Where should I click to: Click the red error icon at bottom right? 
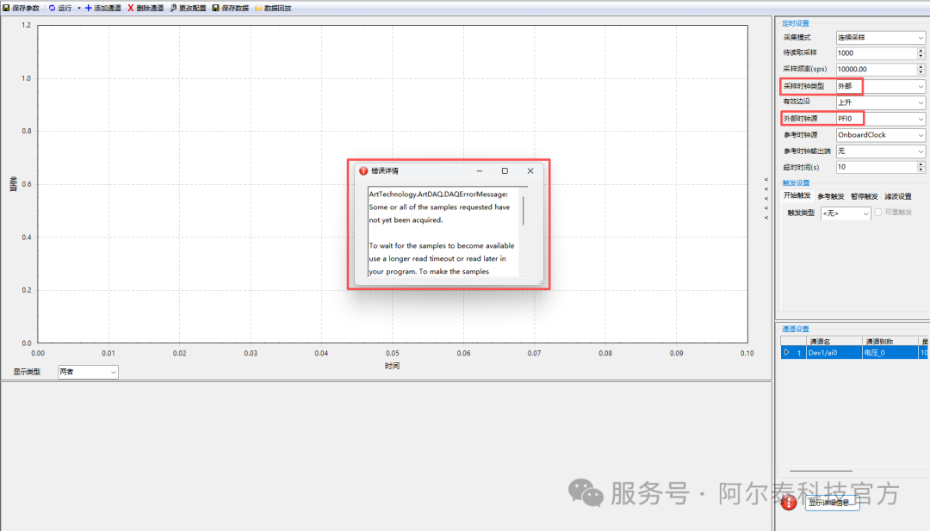[788, 503]
